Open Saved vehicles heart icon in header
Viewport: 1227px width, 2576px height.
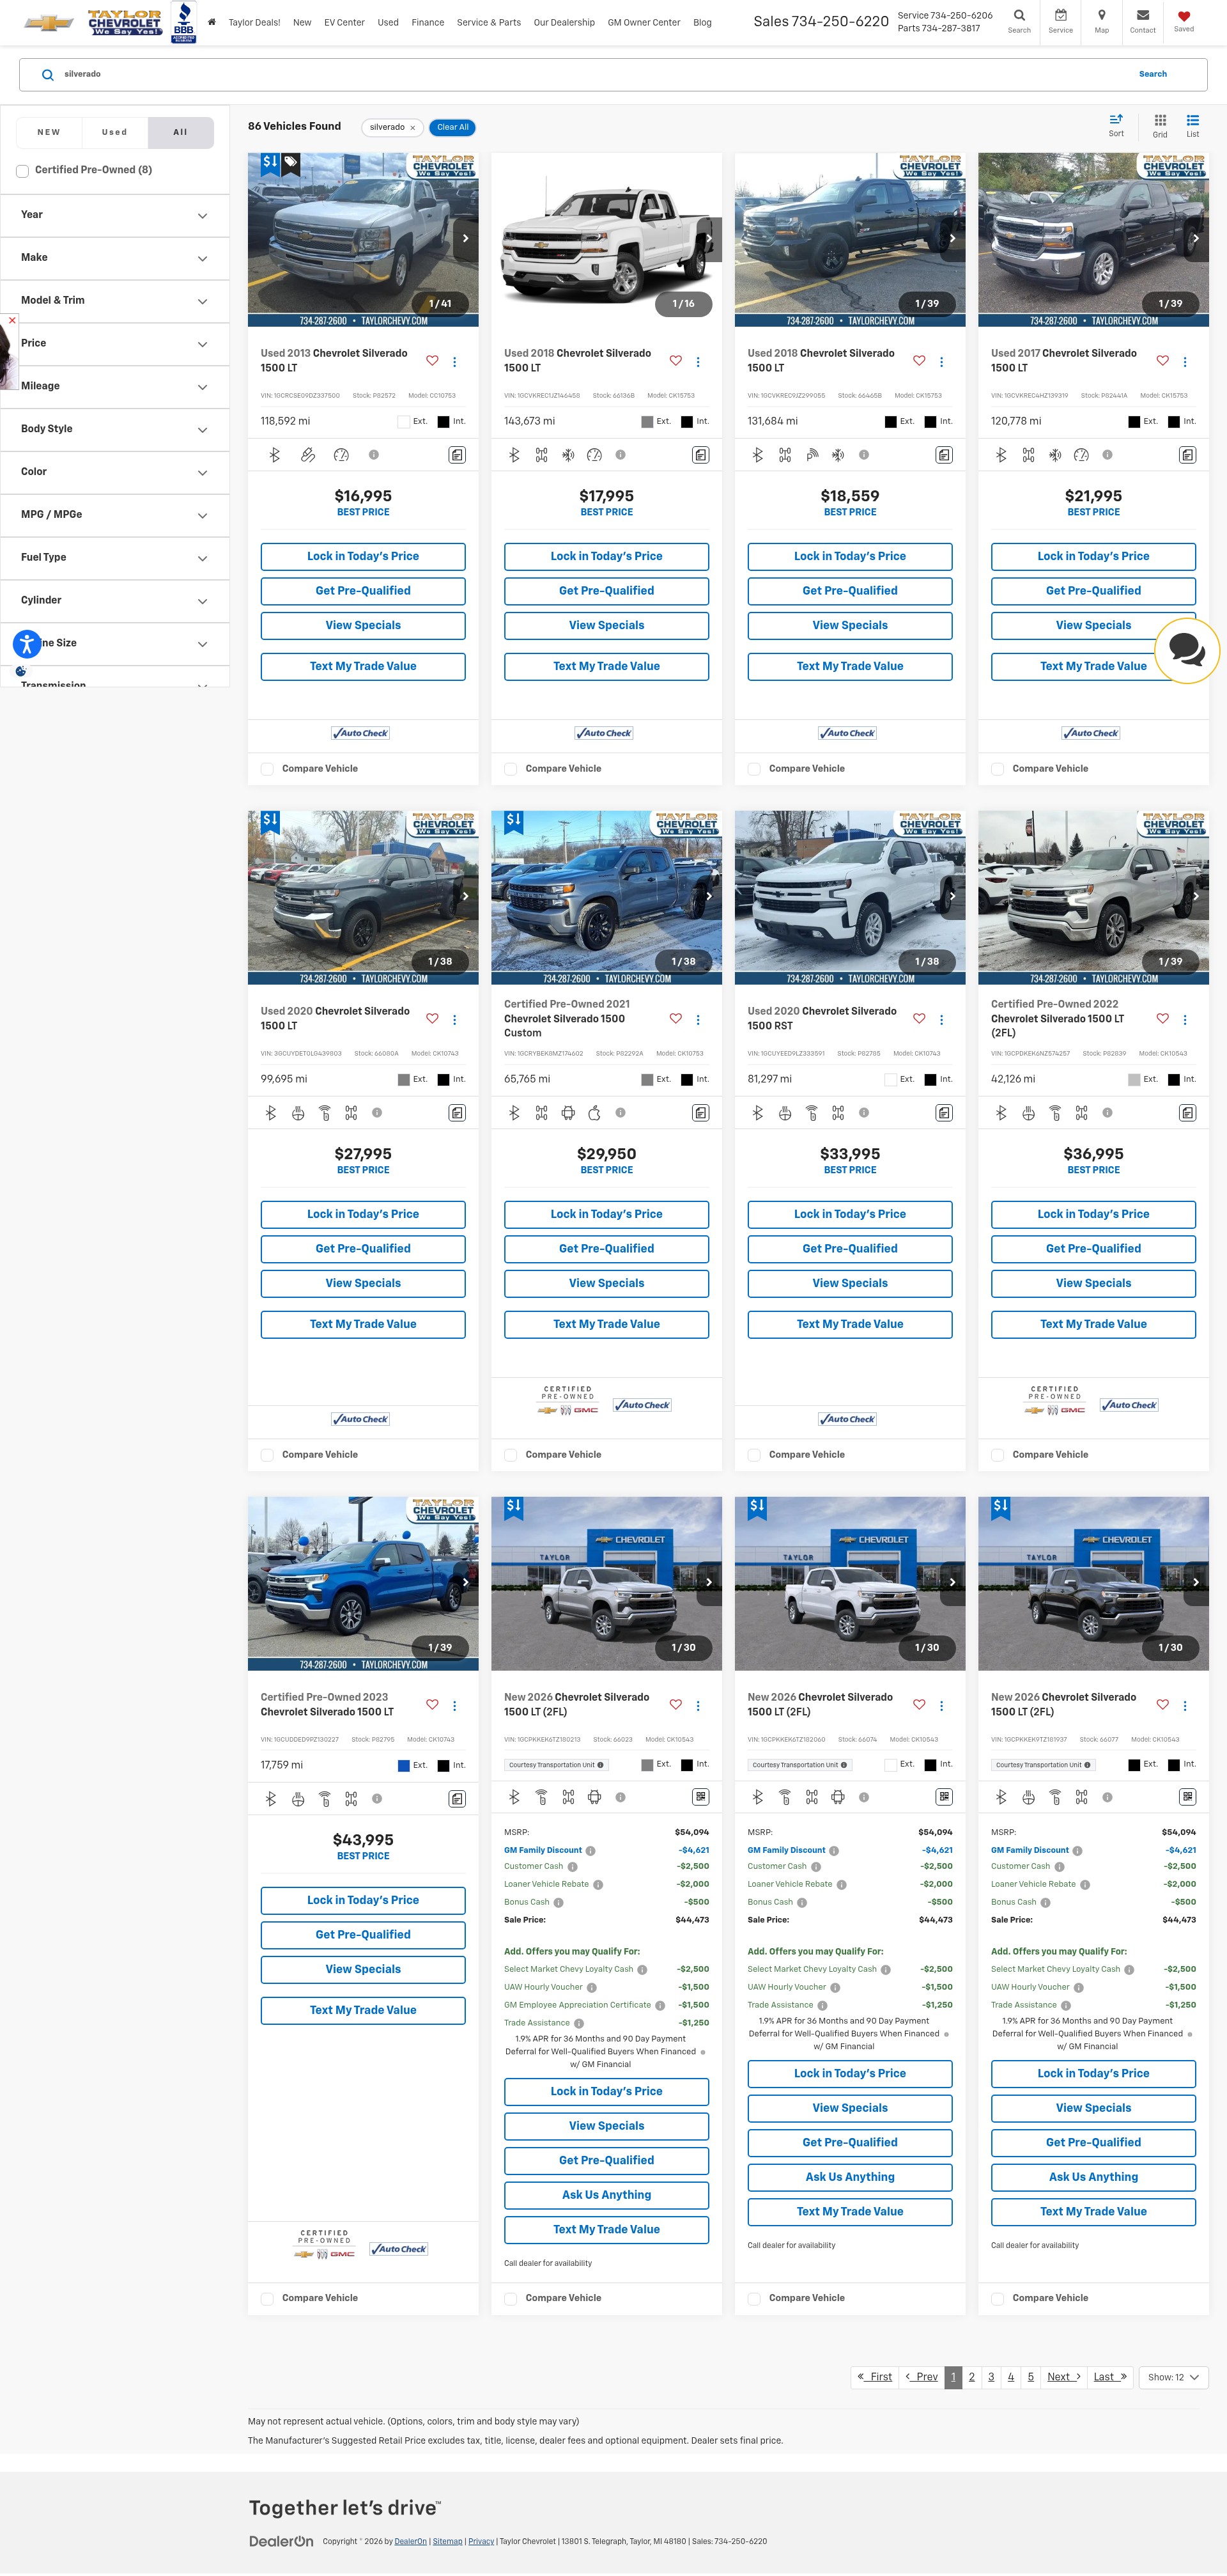pyautogui.click(x=1183, y=16)
